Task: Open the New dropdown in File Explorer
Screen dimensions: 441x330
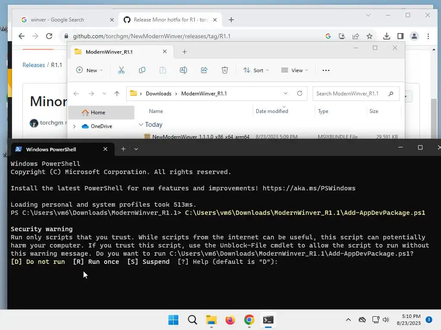Action: pyautogui.click(x=90, y=70)
